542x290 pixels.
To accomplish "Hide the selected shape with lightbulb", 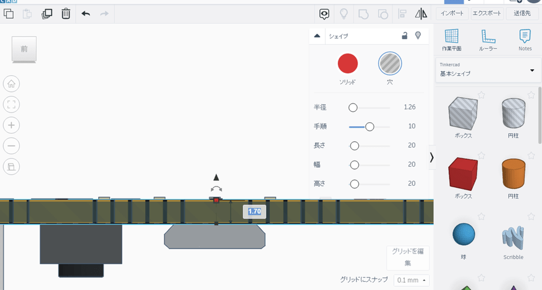I will point(418,35).
